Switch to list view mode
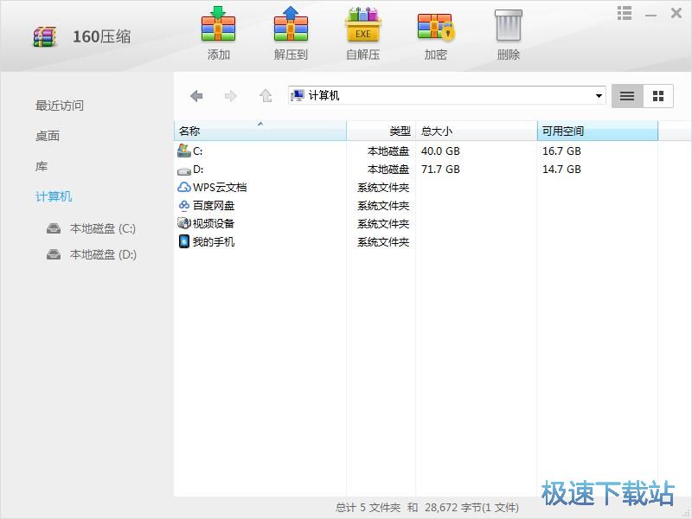Image resolution: width=692 pixels, height=519 pixels. (627, 96)
